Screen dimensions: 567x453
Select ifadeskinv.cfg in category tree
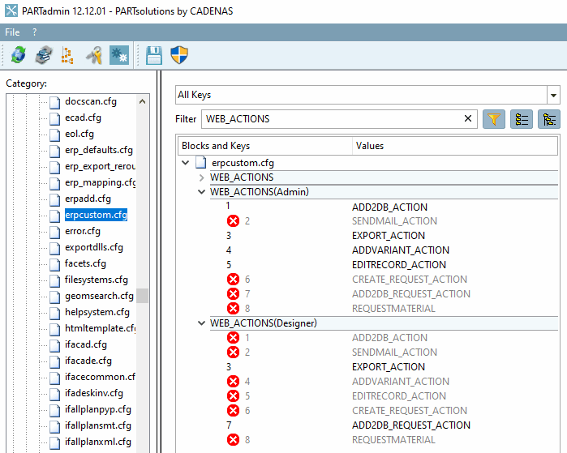[94, 393]
